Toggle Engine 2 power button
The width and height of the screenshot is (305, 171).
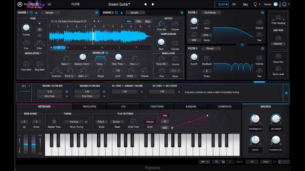[x=182, y=13]
